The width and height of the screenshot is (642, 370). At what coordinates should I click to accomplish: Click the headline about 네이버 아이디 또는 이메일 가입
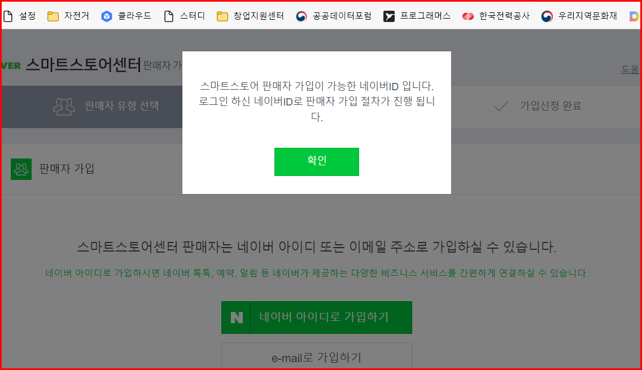tap(317, 246)
